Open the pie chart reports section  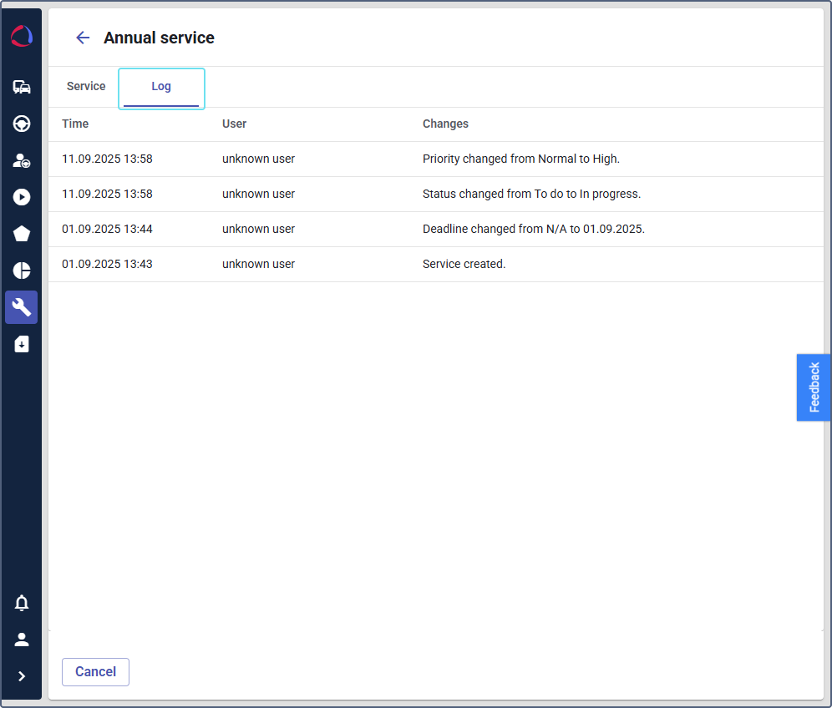[22, 271]
